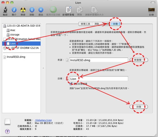Click the toolbar toggle pill in title bar
Image resolution: width=158 pixels, height=137 pixels.
click(153, 3)
